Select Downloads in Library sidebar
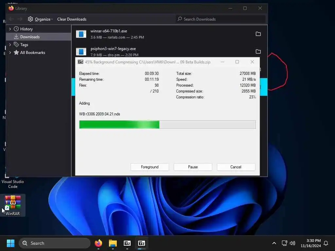 coord(39,37)
